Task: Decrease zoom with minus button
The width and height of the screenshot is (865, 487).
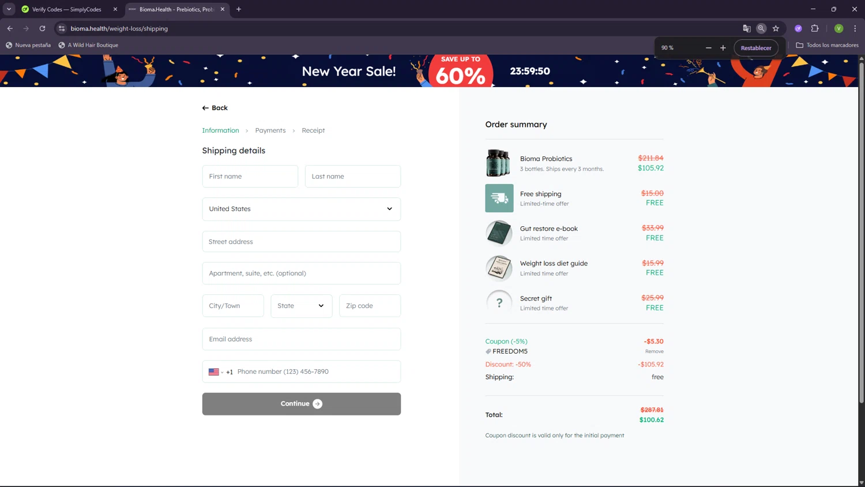Action: [x=708, y=48]
